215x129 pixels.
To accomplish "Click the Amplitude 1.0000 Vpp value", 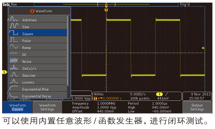I will point(107,107).
